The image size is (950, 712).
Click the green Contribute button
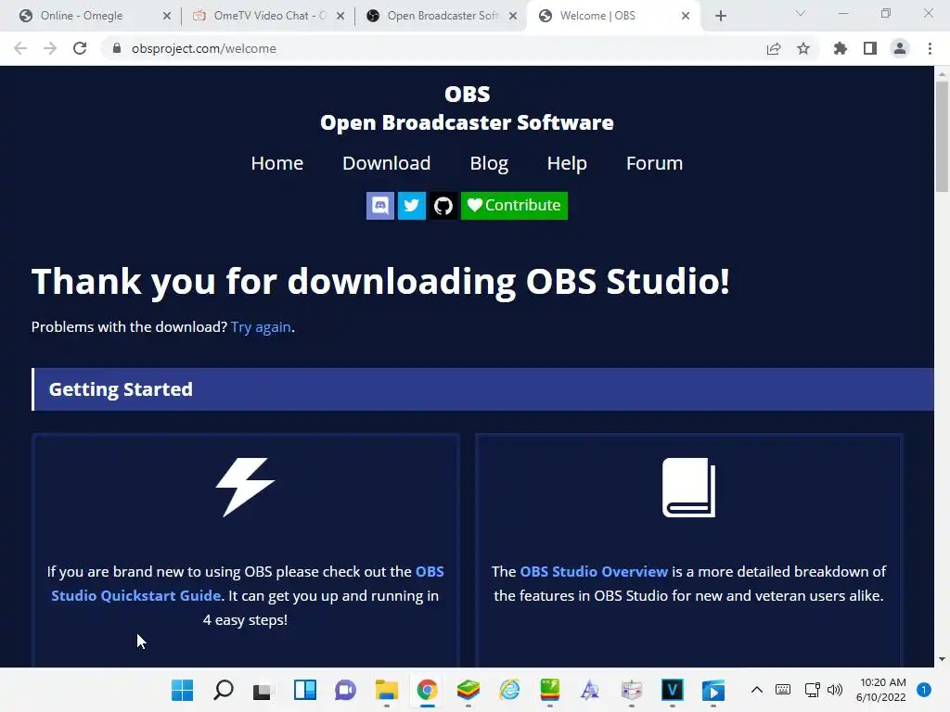[x=514, y=205]
